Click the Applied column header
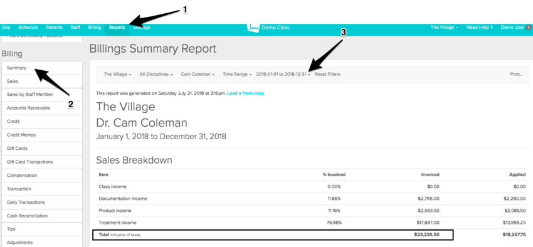This screenshot has height=247, width=533. (517, 175)
